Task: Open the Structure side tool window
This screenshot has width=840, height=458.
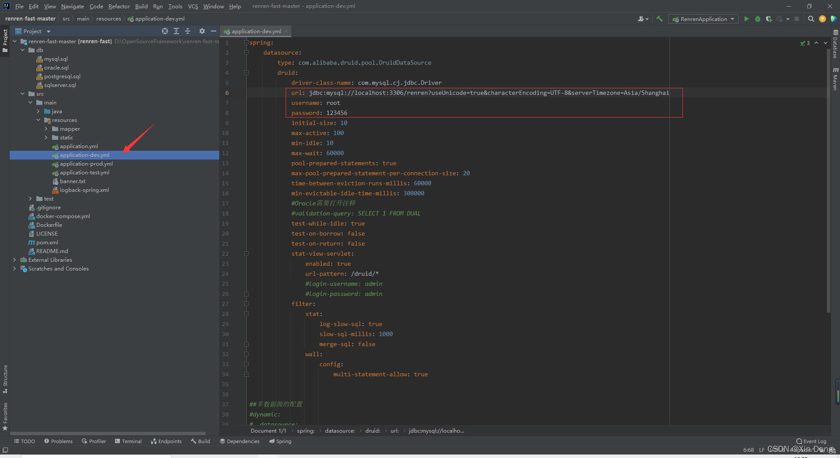Action: [x=5, y=378]
